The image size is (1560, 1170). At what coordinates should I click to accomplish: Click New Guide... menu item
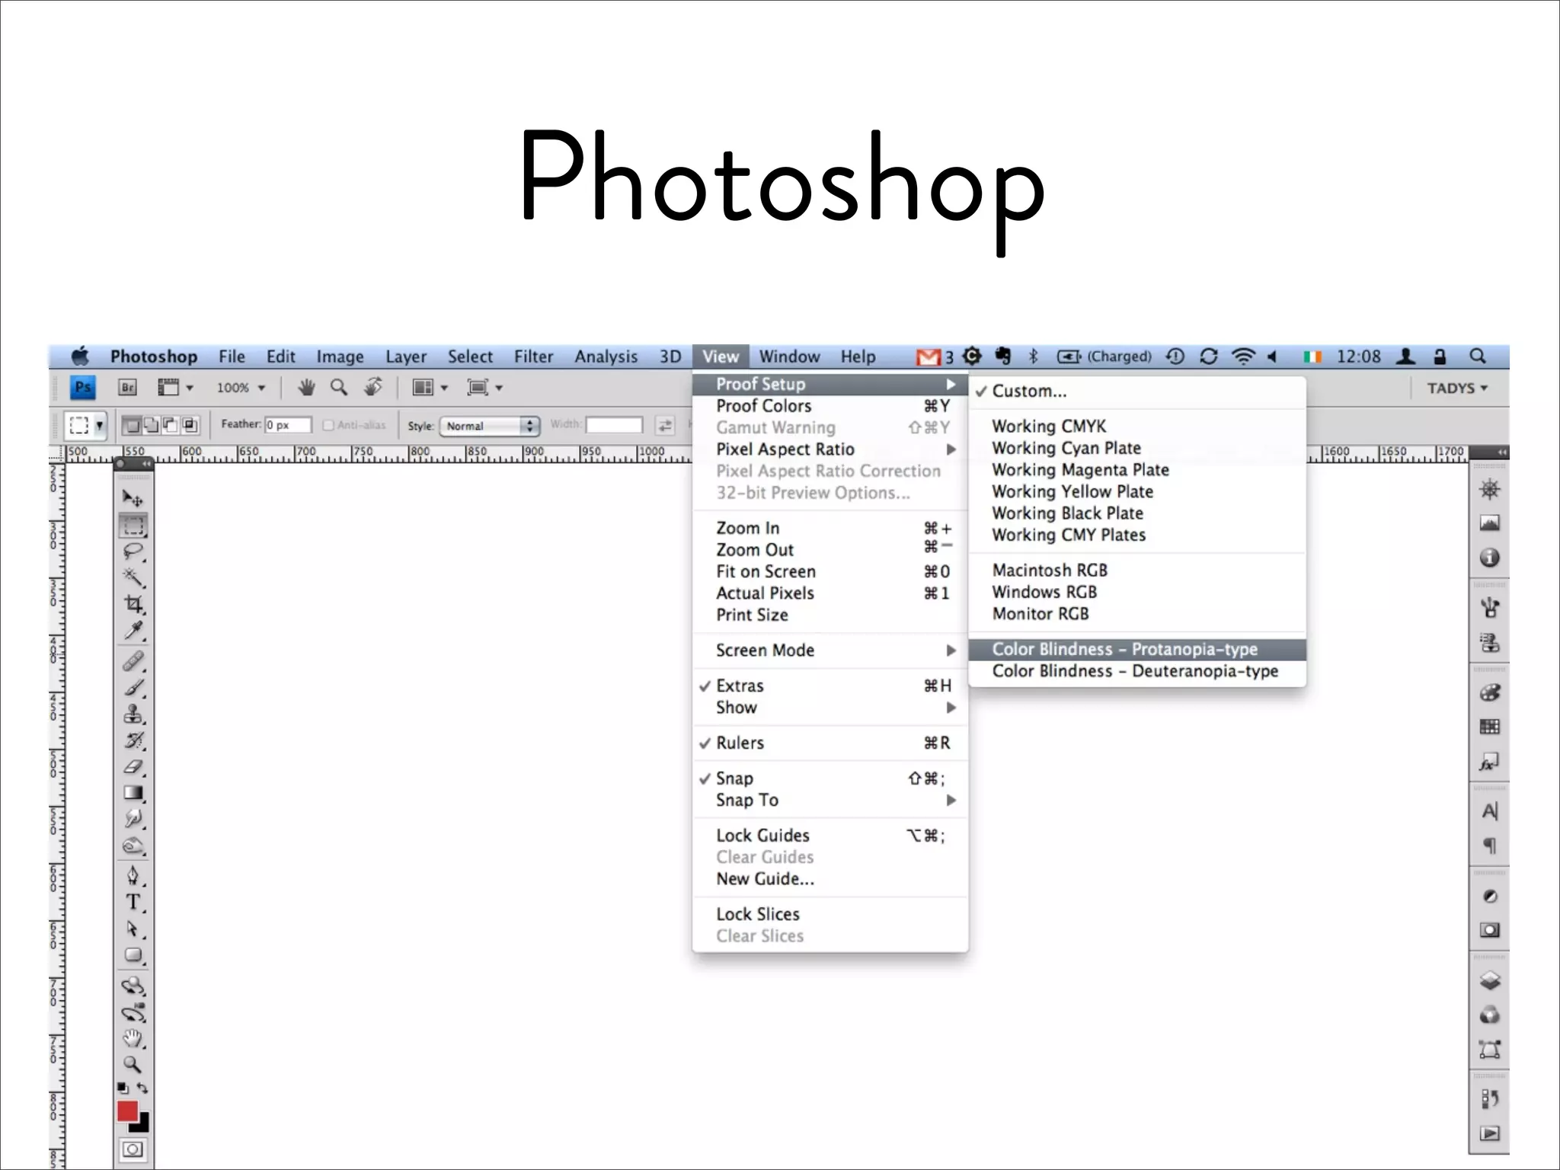(830, 879)
